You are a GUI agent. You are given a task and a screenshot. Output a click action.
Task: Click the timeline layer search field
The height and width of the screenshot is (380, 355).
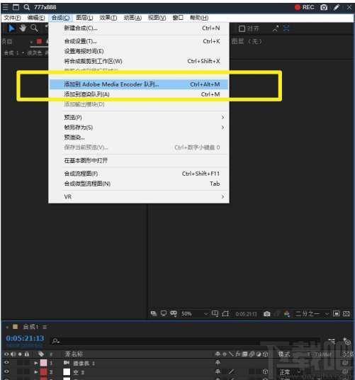point(185,341)
